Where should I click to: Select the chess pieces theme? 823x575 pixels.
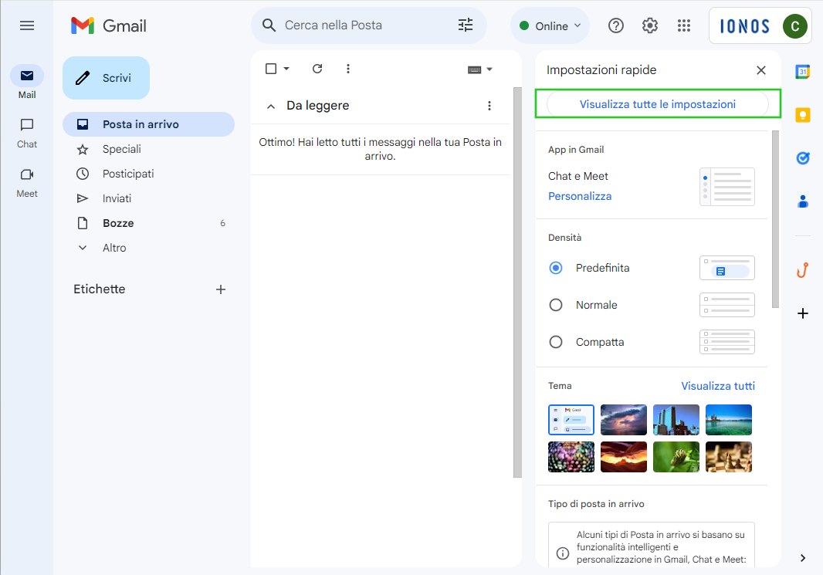(729, 457)
